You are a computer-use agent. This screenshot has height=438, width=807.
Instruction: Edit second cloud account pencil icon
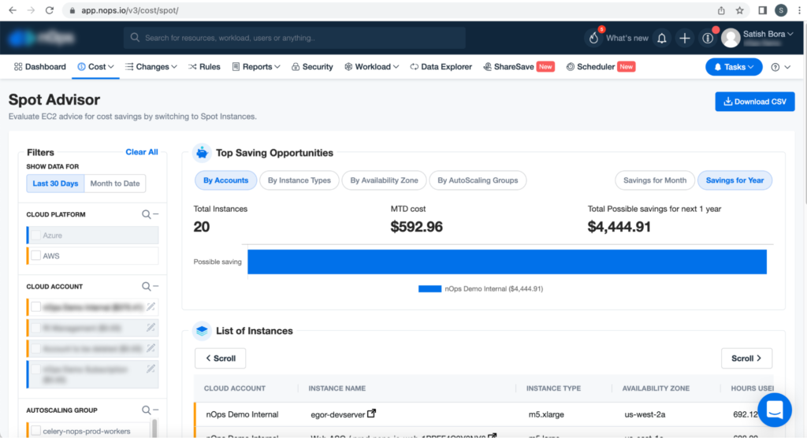pos(151,328)
